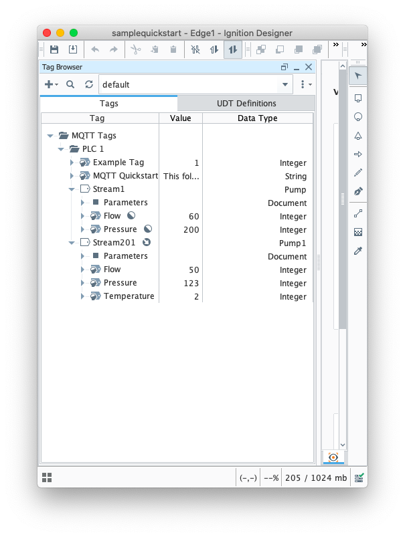Click the Undo arrow
405x537 pixels.
pos(95,49)
